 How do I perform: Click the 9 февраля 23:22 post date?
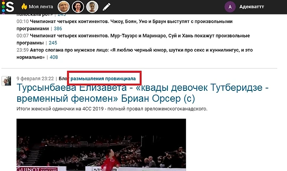[35, 79]
